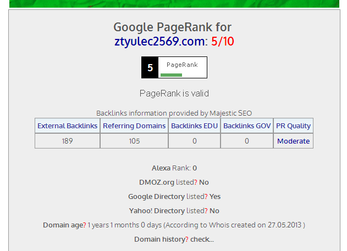347x251 pixels.
Task: Click the green PageRank progress bar
Action: pyautogui.click(x=171, y=75)
